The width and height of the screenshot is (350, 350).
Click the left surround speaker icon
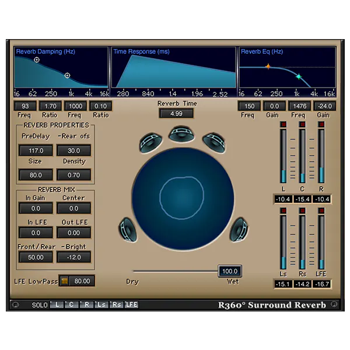tap(127, 230)
